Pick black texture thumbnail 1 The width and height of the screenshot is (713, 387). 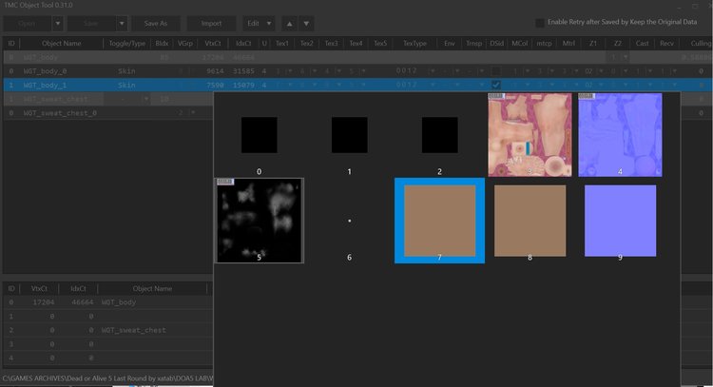349,135
